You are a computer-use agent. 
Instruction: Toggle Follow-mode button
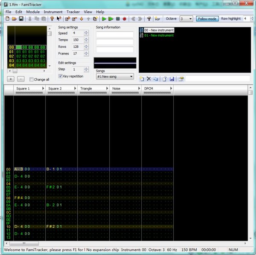point(207,19)
